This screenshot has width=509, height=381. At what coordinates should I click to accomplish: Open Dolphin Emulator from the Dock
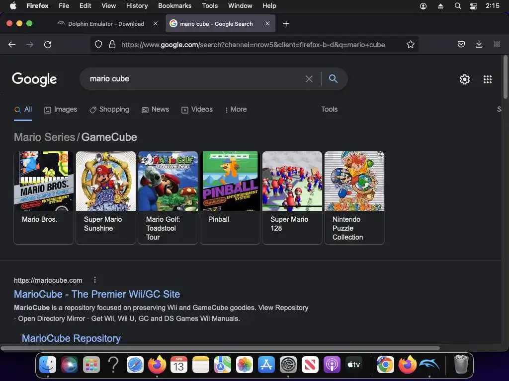point(429,365)
